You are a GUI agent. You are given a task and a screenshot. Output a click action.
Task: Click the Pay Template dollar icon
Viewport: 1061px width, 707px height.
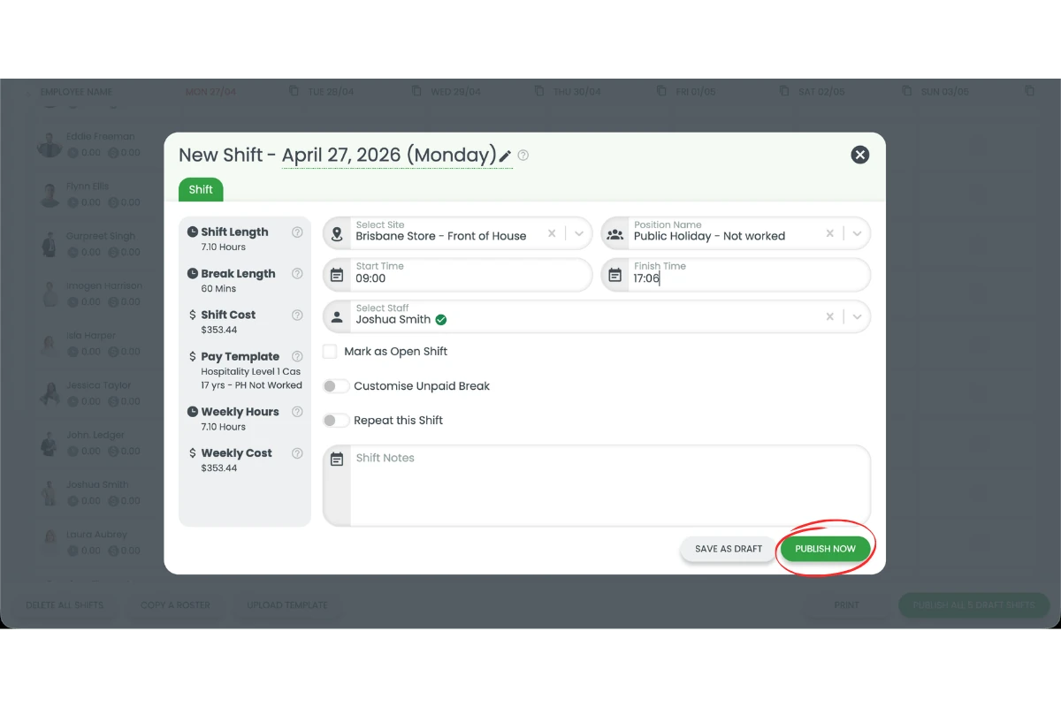[193, 356]
